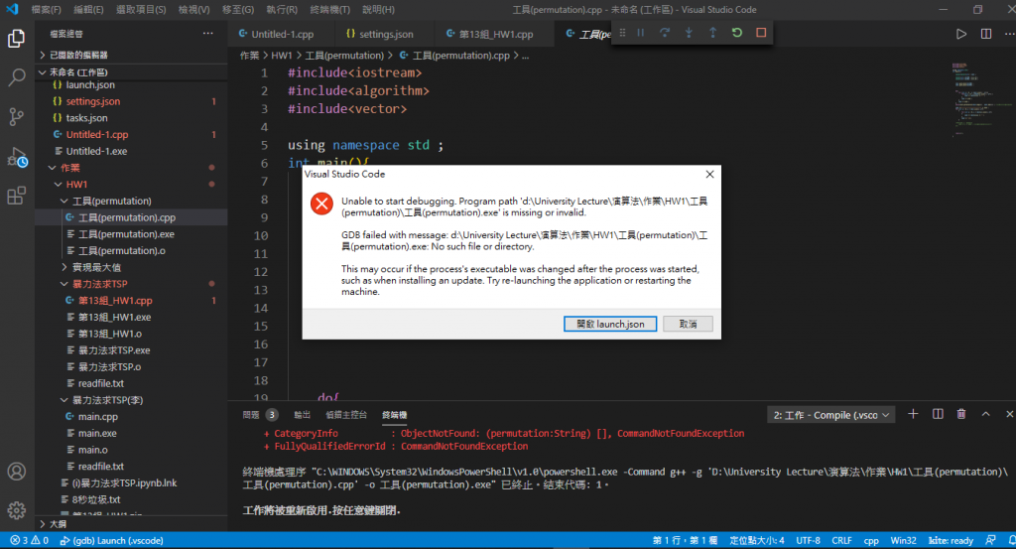1016x549 pixels.
Task: Collapse the 暴力法求TSP(李) folder
Action: click(133, 400)
